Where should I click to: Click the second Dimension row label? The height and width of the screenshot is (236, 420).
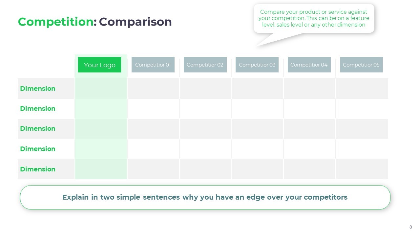[38, 108]
